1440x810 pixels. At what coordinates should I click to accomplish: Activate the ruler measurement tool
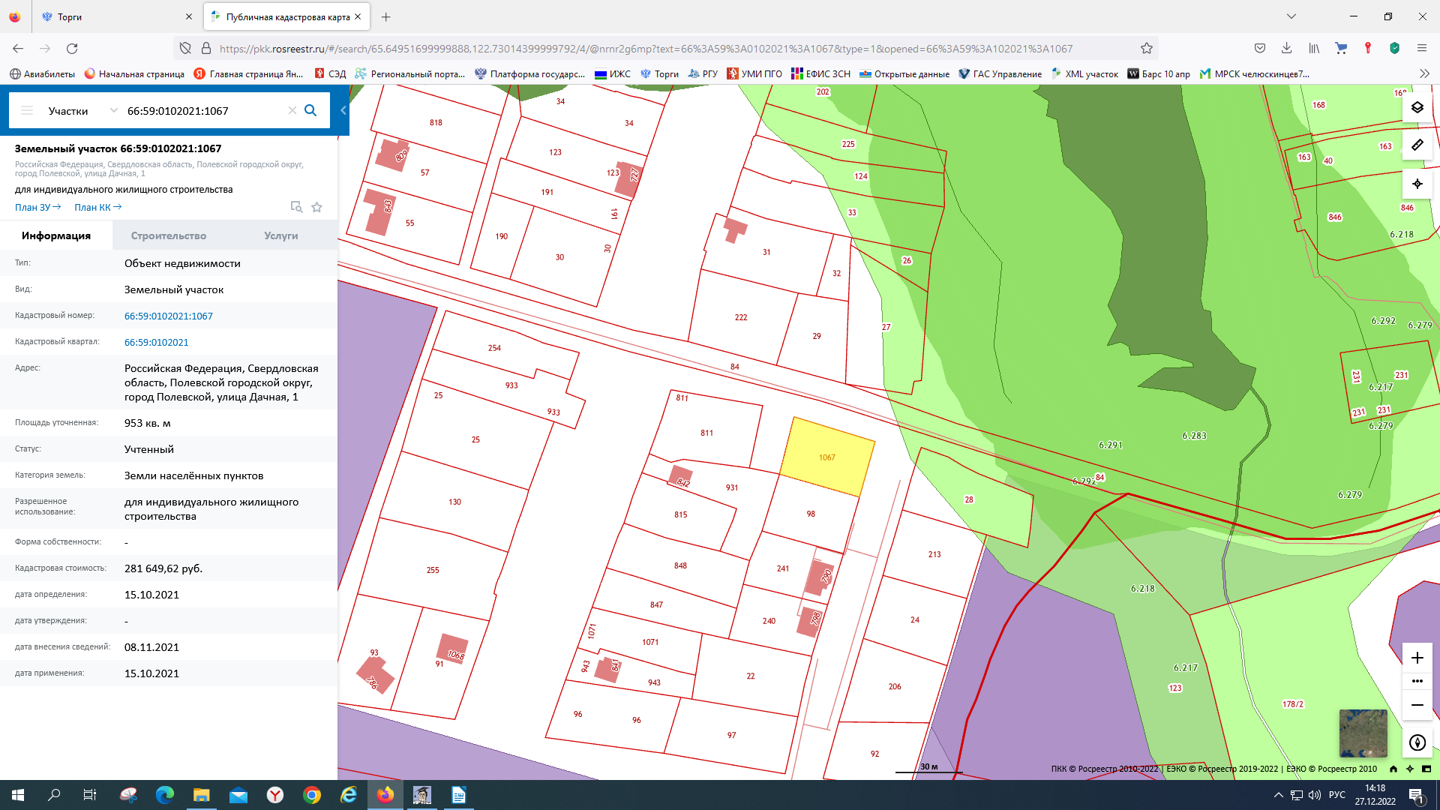1417,145
